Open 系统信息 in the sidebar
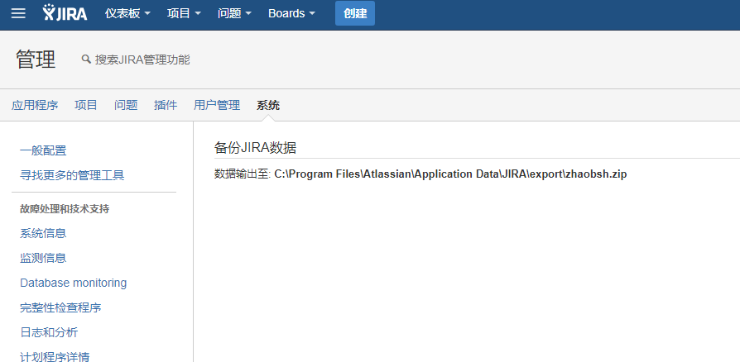The image size is (740, 362). pos(43,233)
